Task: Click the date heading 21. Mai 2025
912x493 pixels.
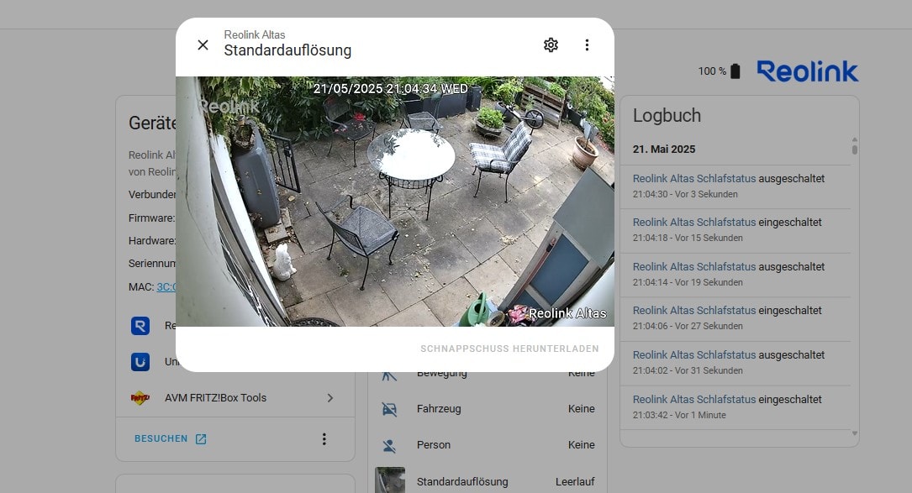Action: pyautogui.click(x=664, y=149)
